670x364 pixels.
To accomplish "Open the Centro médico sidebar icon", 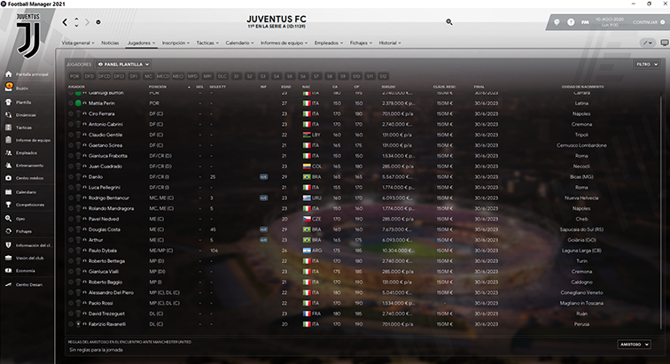I will (9, 178).
